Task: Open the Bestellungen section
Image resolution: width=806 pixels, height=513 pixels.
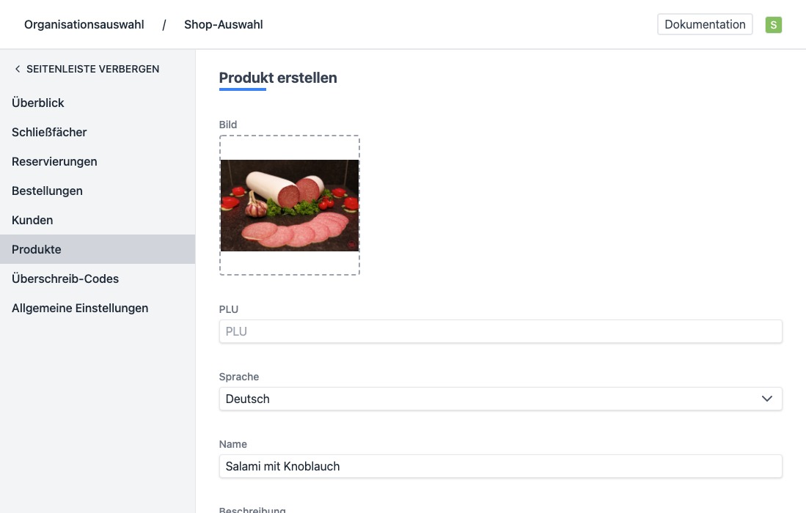Action: tap(47, 191)
